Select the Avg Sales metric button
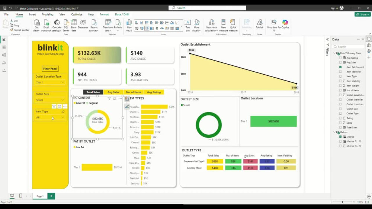This screenshot has height=209, width=372. tap(113, 92)
